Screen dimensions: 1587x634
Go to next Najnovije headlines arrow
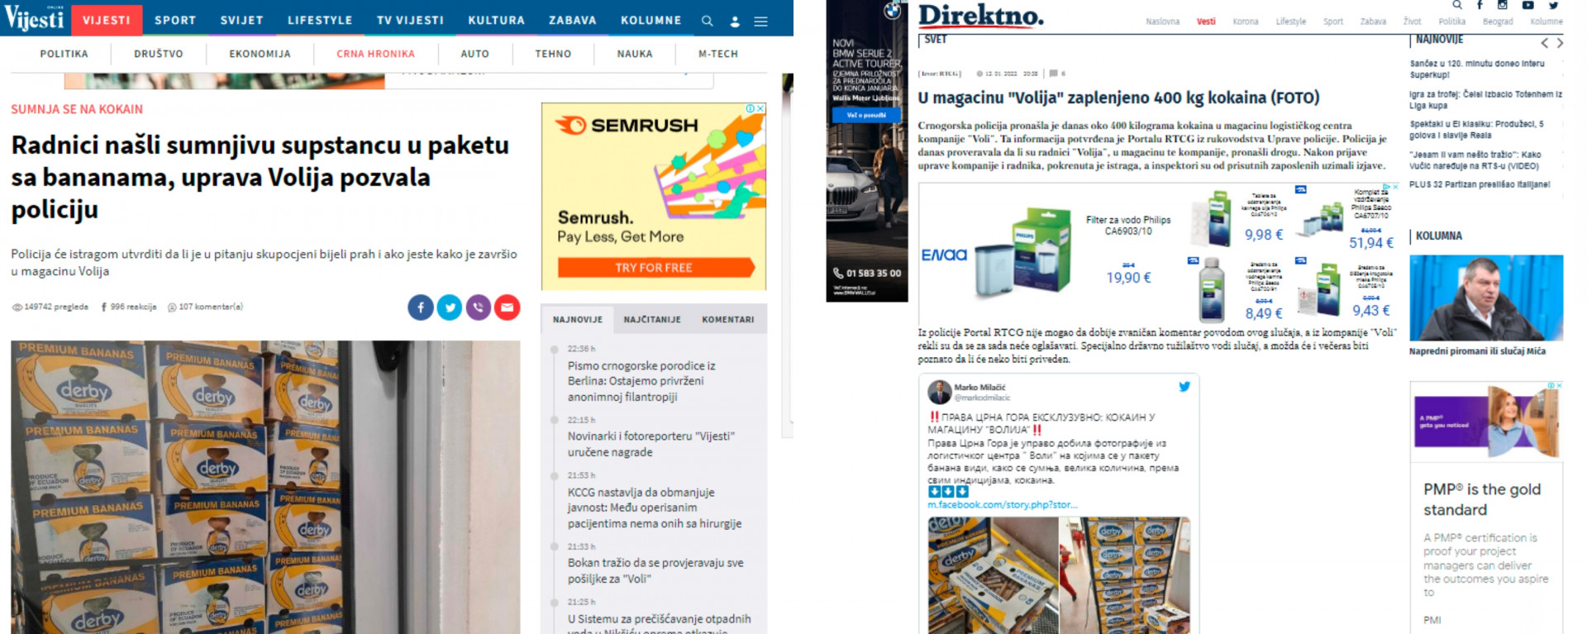click(1560, 43)
